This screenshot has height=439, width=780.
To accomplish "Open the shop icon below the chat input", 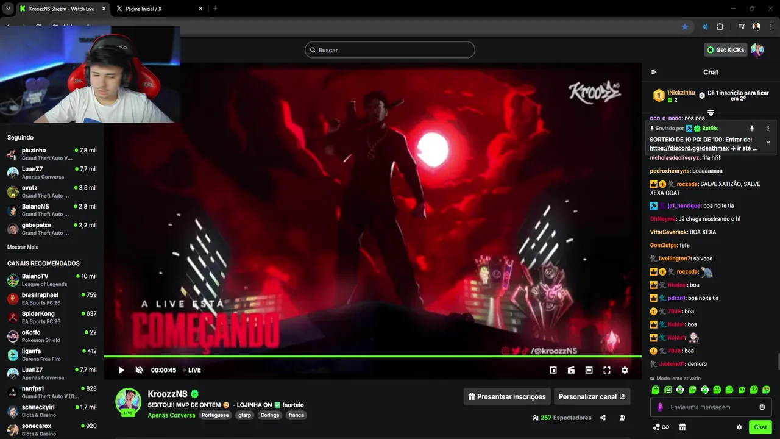I will coord(682,427).
